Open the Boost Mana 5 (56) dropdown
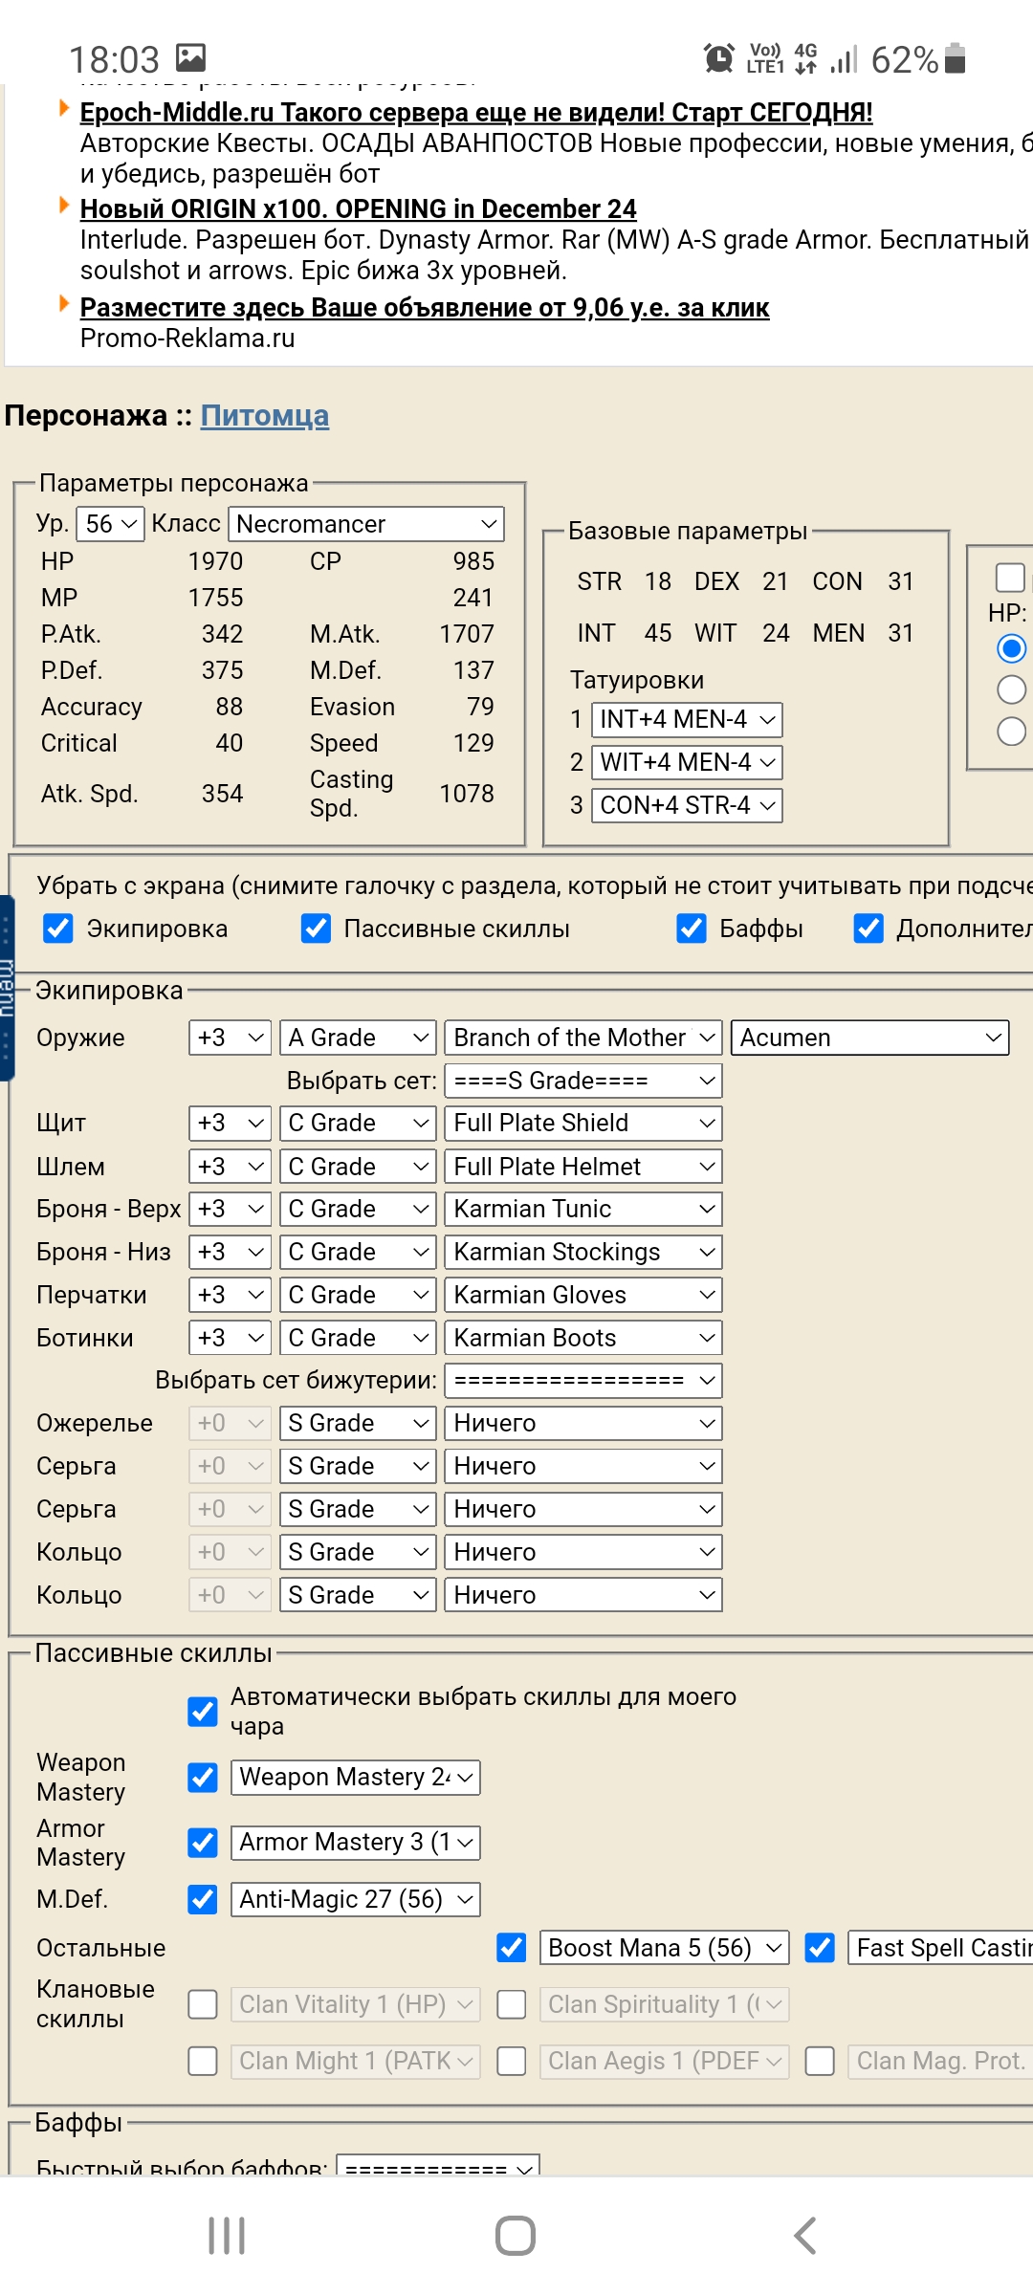 [x=665, y=1948]
